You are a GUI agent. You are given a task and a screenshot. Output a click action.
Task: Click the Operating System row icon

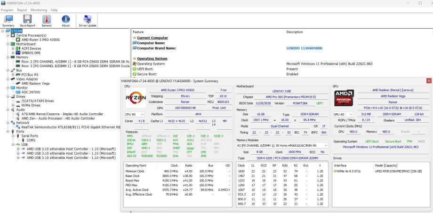[135, 64]
